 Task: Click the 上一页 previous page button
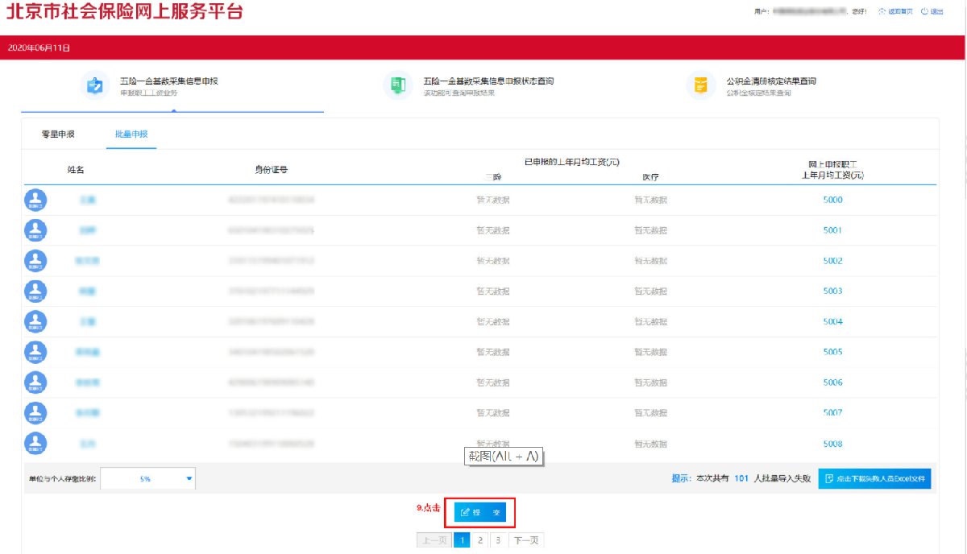point(434,540)
